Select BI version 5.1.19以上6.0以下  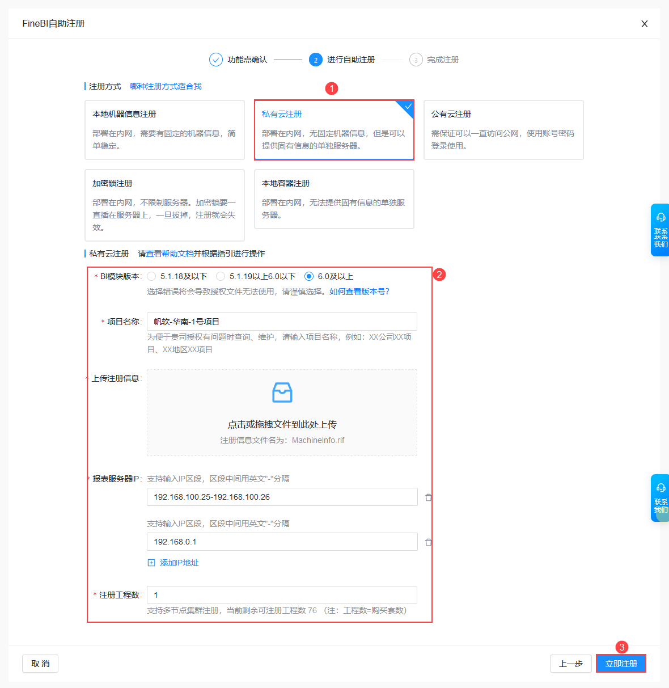tap(221, 276)
